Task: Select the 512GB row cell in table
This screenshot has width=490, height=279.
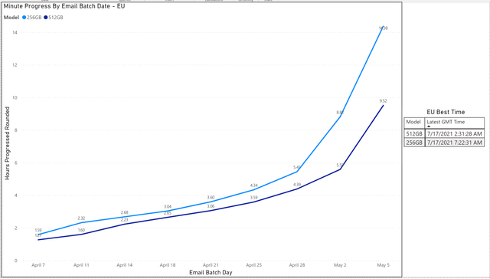Action: 414,134
